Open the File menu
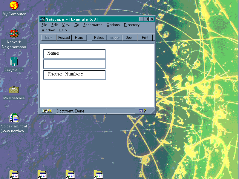The height and width of the screenshot is (179, 239). pos(44,25)
